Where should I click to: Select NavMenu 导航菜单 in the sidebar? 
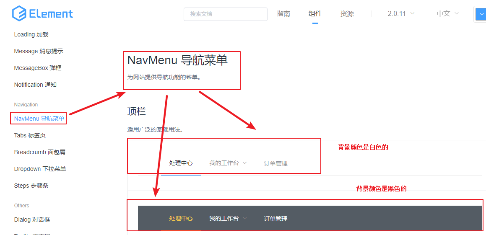tap(39, 119)
